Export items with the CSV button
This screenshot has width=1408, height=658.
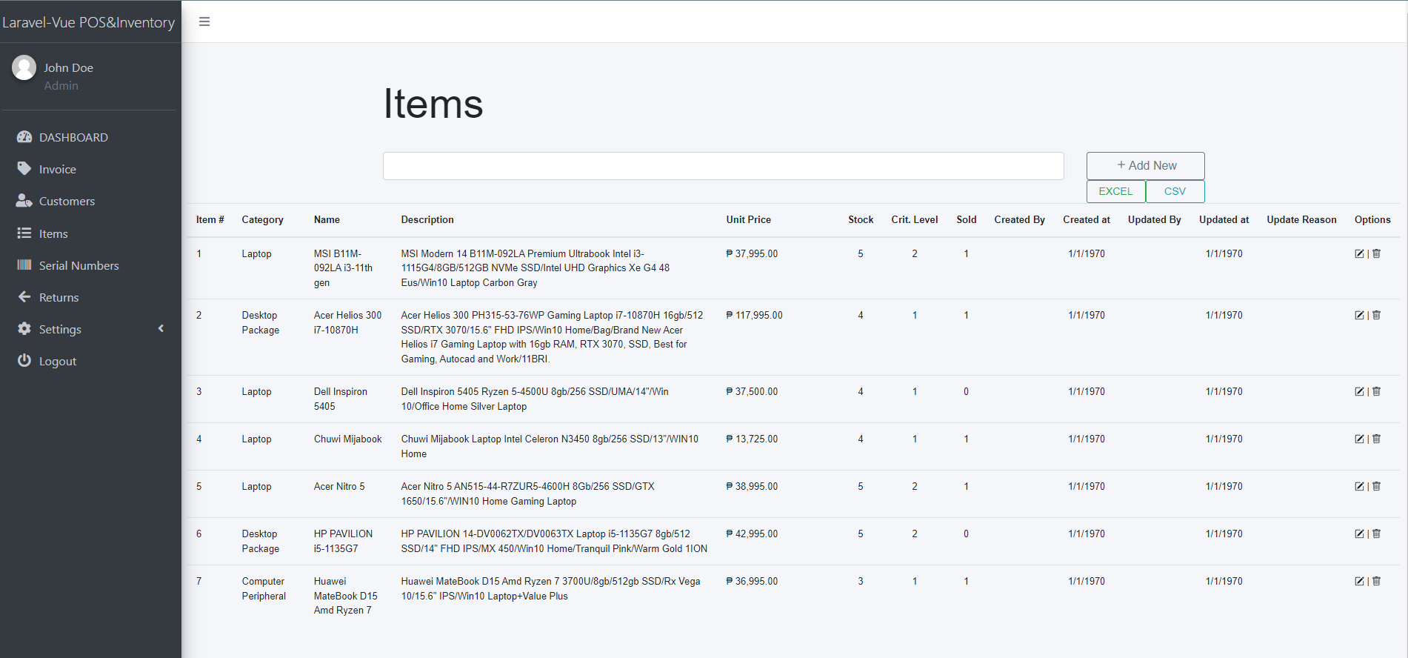[1175, 191]
